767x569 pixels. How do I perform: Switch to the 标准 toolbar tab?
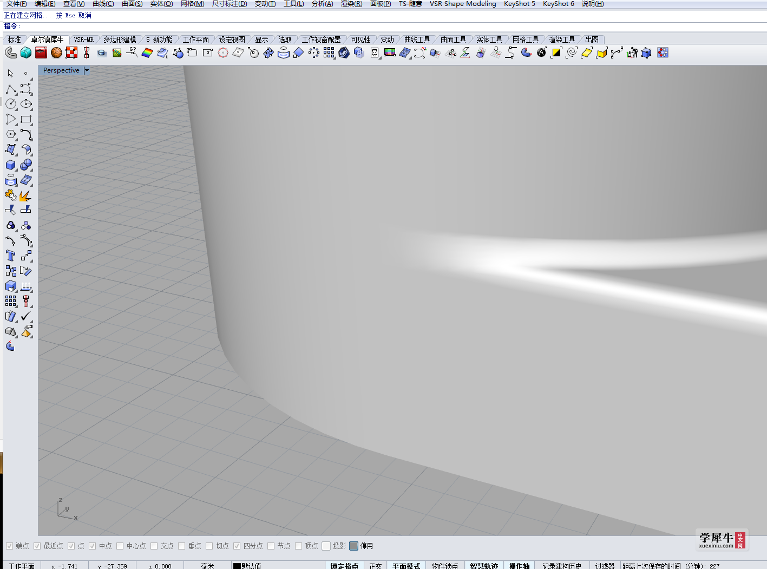(14, 40)
